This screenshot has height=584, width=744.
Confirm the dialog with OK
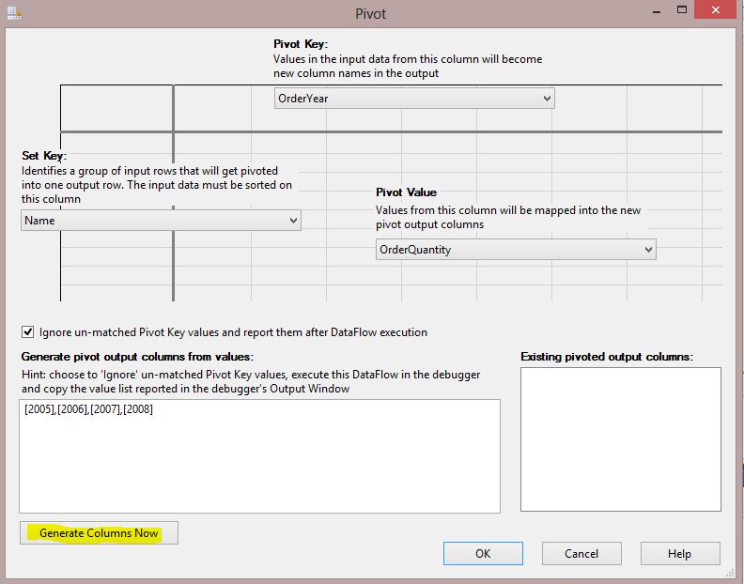tap(482, 553)
